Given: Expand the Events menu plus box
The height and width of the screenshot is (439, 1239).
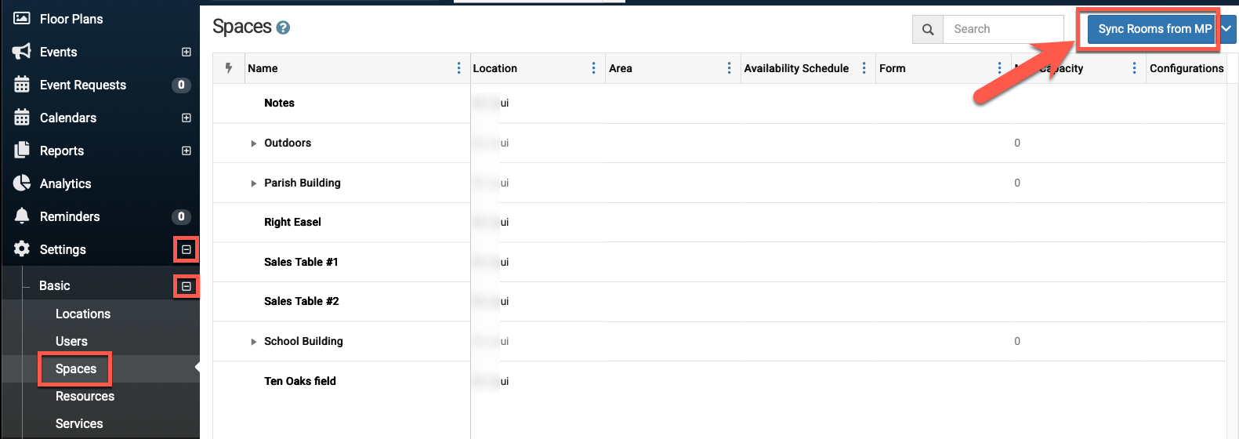Looking at the screenshot, I should coord(187,52).
